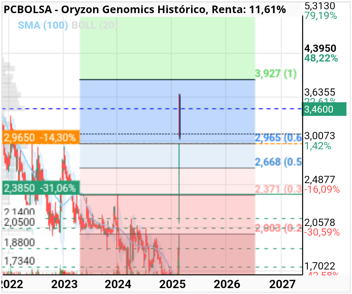Viewport: 352px width, 294px height.
Task: Select the Fibonacci label starting 2,371
Action: 278,189
